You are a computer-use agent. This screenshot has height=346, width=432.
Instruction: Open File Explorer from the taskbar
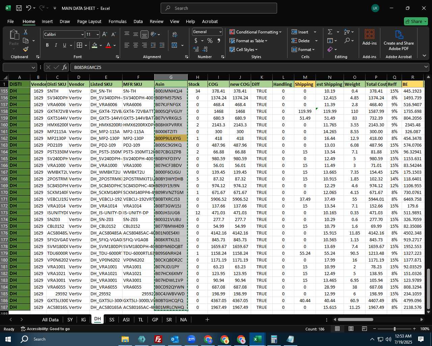[125, 339]
